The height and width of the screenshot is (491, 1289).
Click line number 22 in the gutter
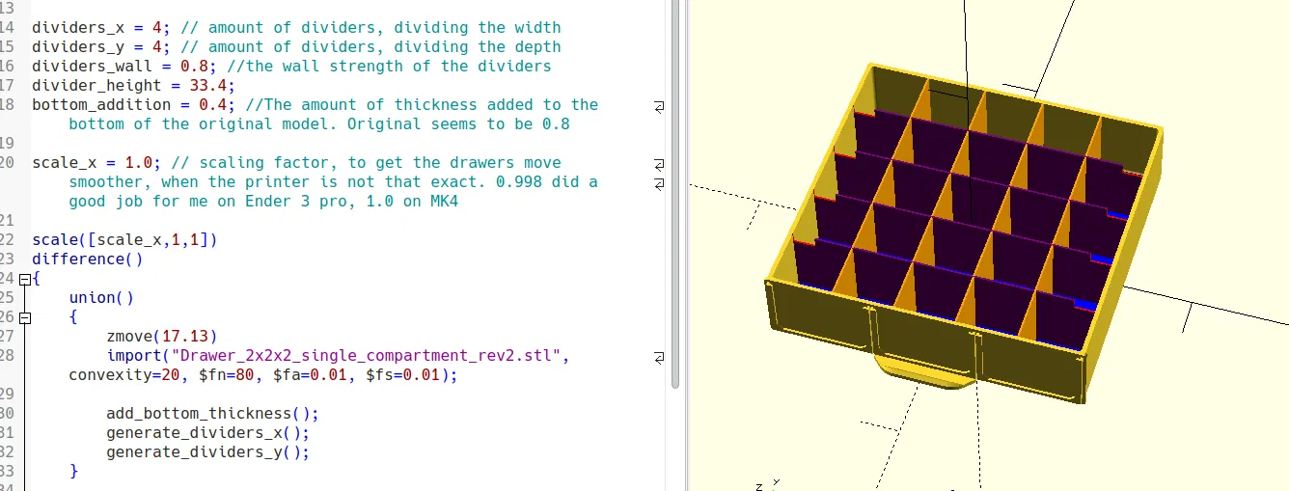[8, 240]
